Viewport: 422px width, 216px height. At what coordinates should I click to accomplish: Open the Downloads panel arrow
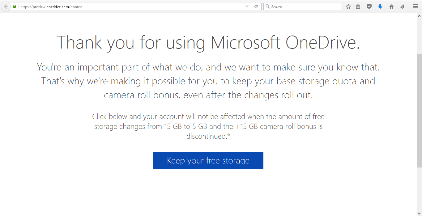click(380, 6)
